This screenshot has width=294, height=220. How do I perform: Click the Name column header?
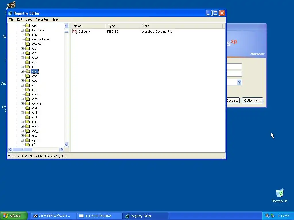pyautogui.click(x=88, y=26)
